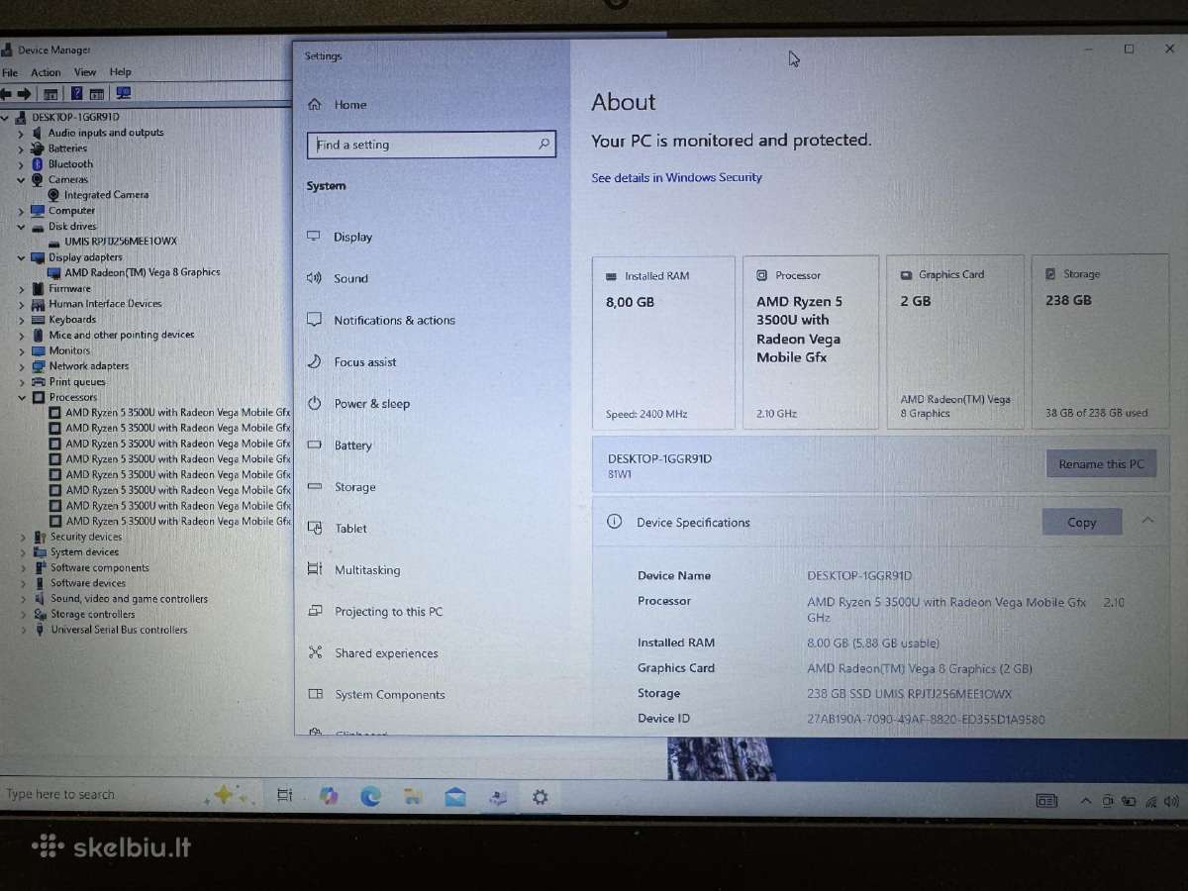The image size is (1188, 891).
Task: Click Bluetooth category icon in device tree
Action: tap(38, 164)
